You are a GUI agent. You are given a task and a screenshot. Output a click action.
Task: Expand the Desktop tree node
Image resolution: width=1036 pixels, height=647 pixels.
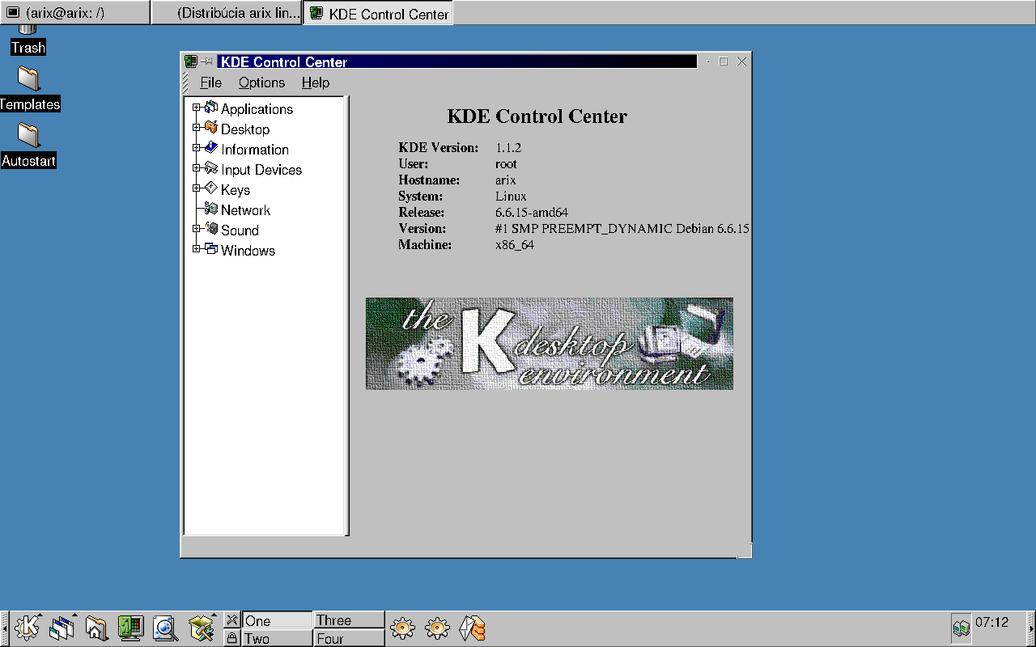point(196,128)
